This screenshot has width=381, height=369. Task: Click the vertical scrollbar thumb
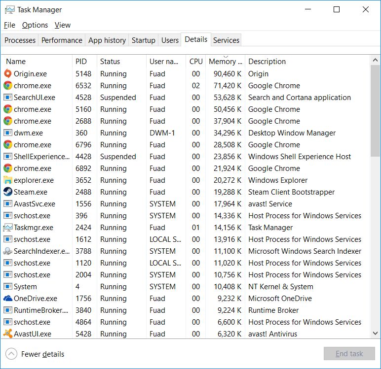(x=375, y=111)
